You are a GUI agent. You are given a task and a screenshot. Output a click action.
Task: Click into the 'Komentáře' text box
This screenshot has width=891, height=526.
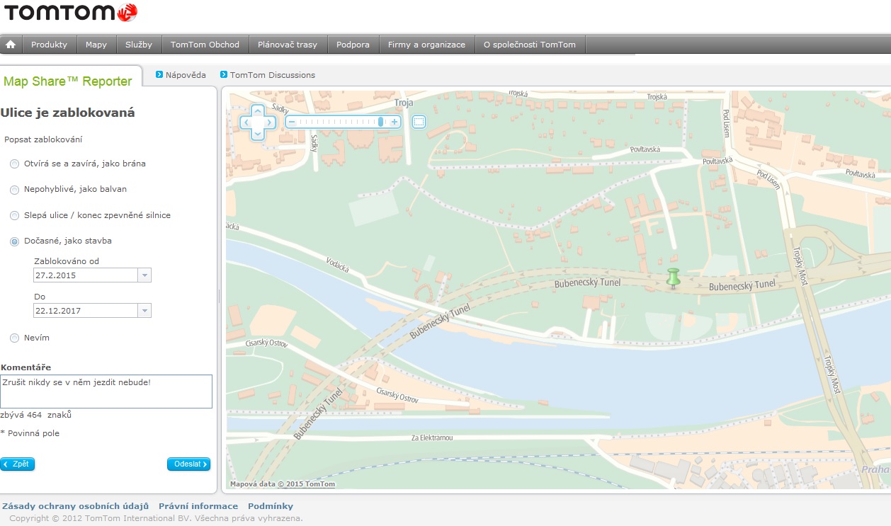pyautogui.click(x=106, y=391)
